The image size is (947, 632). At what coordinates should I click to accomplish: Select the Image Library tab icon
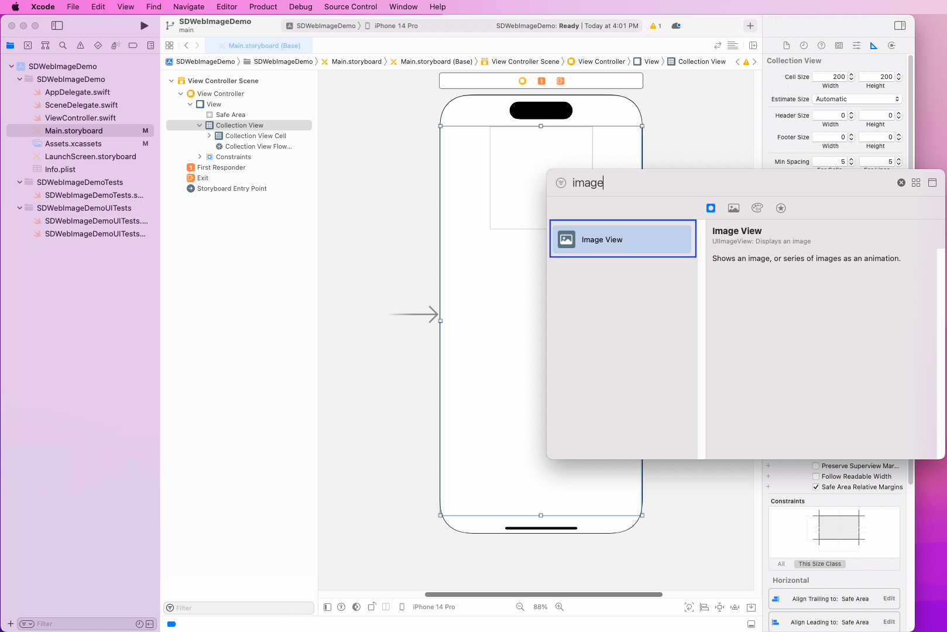point(733,208)
